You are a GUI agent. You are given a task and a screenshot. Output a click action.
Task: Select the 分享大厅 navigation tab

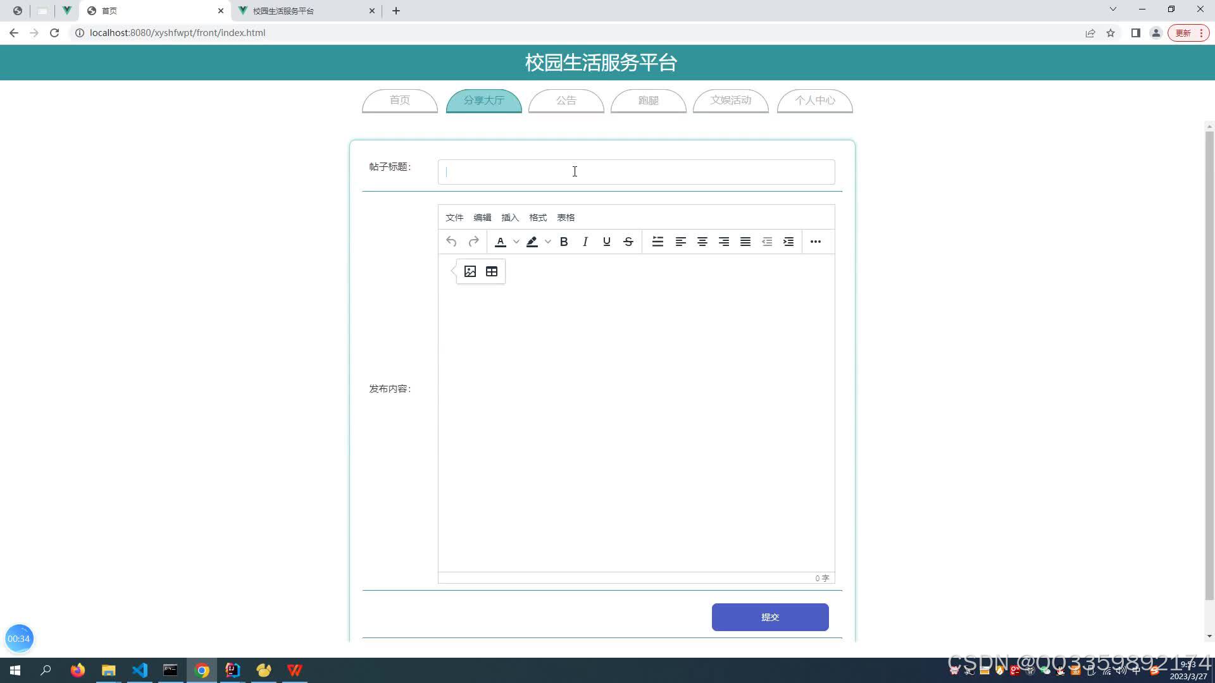[484, 101]
